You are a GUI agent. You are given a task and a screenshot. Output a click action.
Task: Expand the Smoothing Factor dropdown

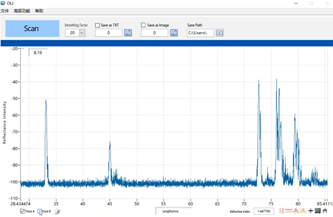coord(82,33)
